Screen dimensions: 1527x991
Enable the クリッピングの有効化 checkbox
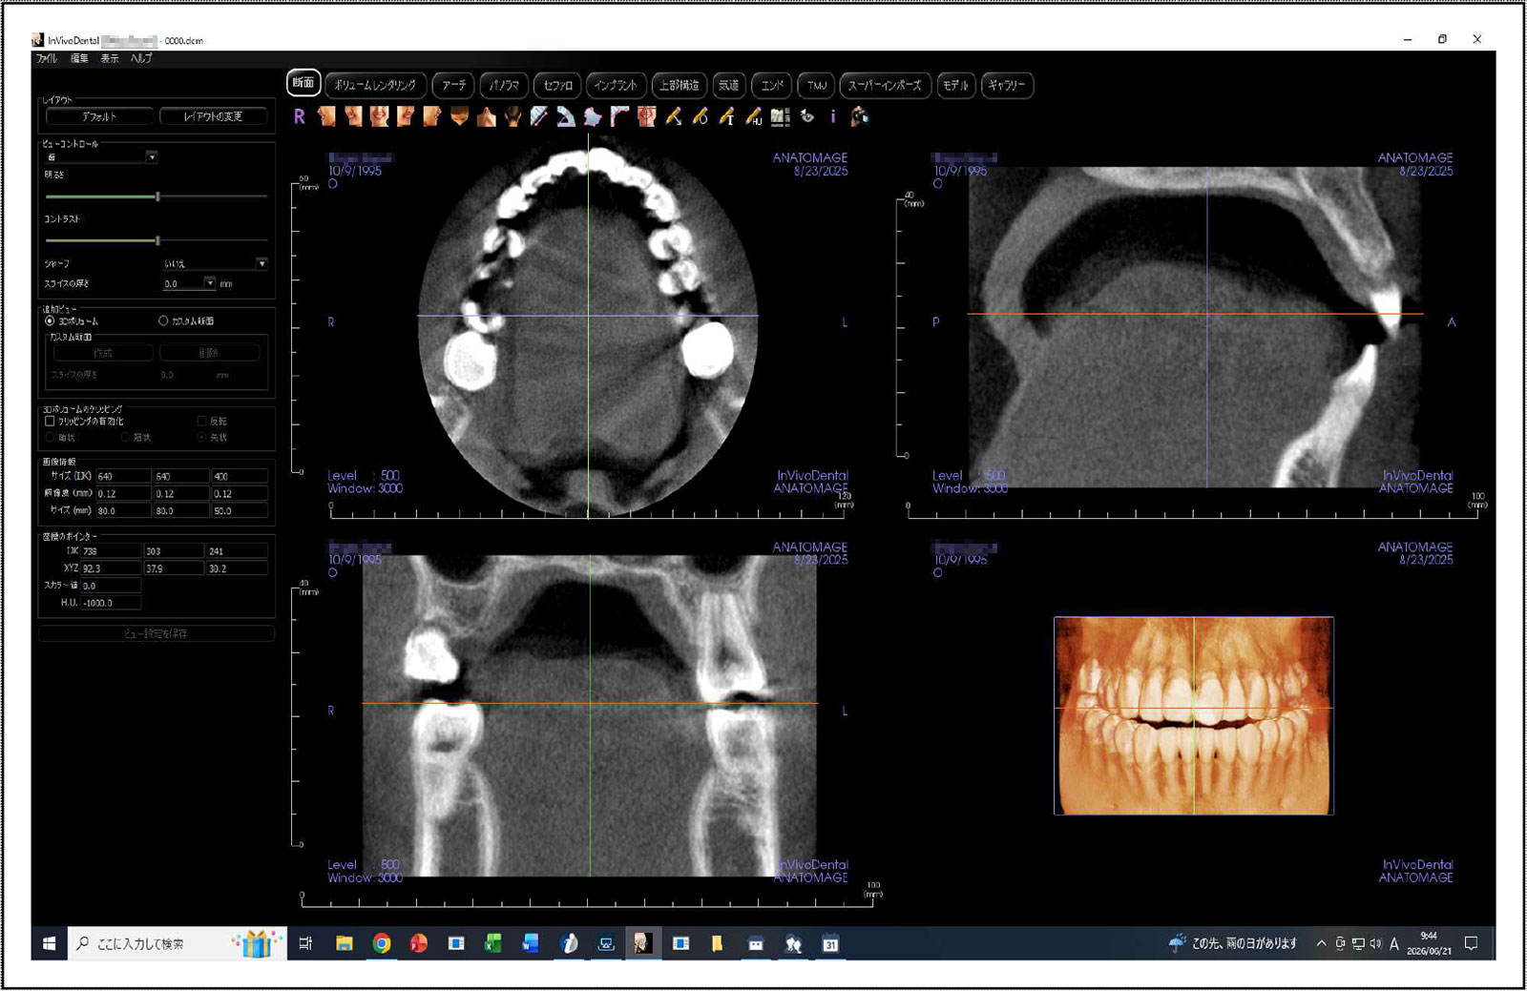50,421
